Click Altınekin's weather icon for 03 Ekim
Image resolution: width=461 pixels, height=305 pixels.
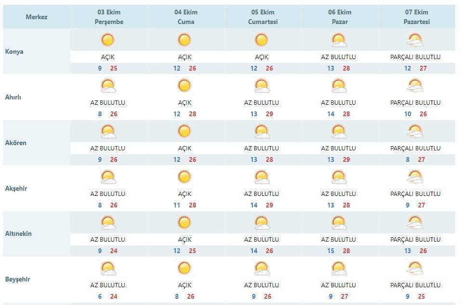tap(108, 222)
